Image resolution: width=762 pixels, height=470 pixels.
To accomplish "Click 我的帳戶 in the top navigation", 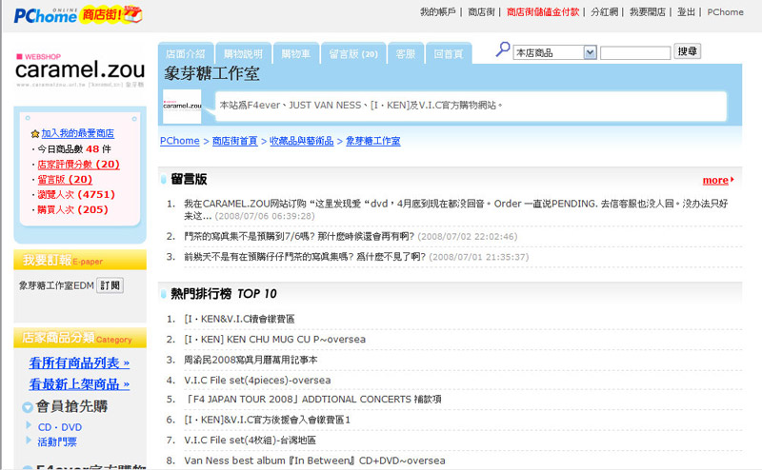I will (438, 12).
